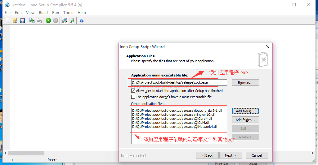This screenshot has height=165, width=318.
Task: Save the script with floppy icon
Action: click(x=22, y=20)
